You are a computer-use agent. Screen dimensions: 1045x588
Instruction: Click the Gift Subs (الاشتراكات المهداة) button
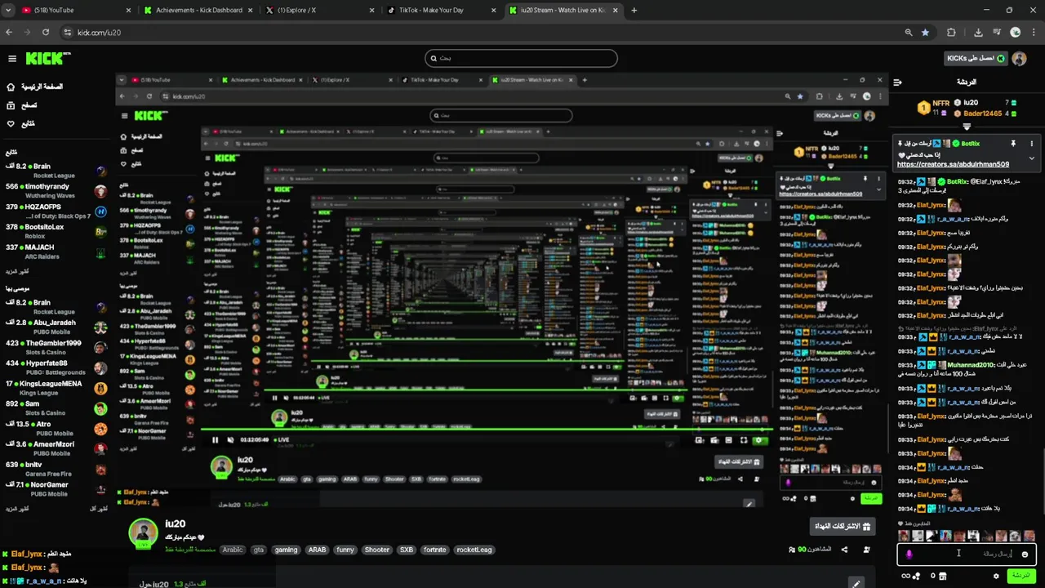pos(843,526)
